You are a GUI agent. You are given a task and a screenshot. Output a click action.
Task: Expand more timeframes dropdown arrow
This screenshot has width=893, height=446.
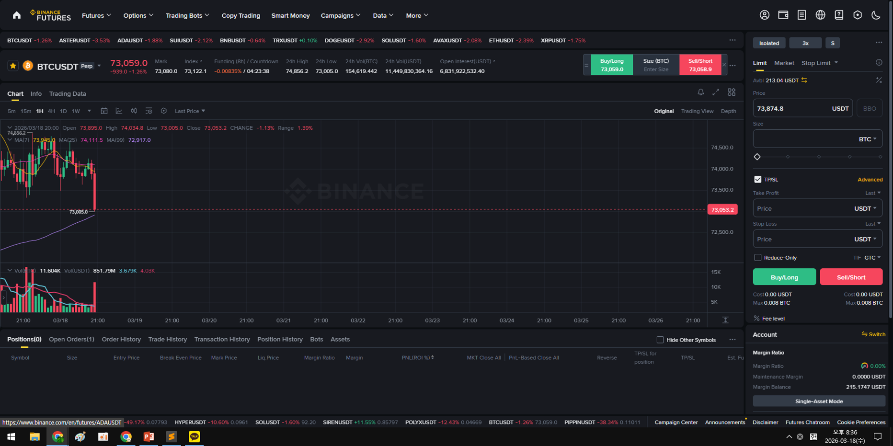coord(89,111)
